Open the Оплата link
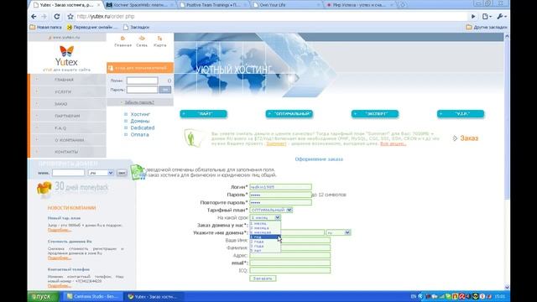 [139, 134]
